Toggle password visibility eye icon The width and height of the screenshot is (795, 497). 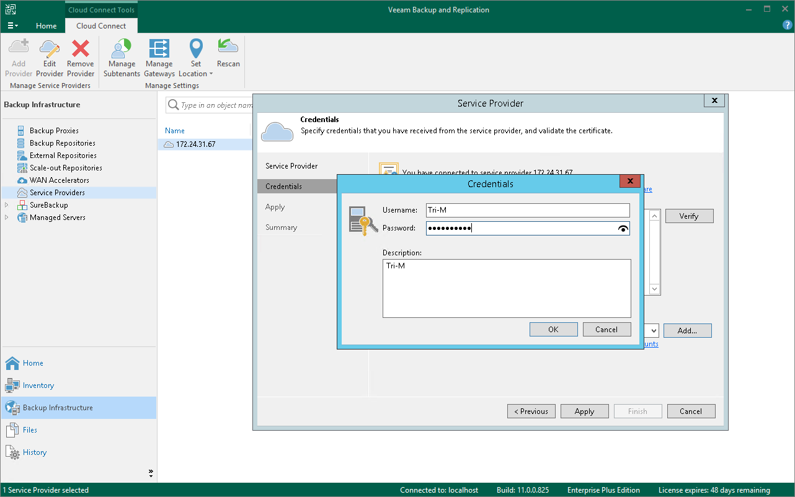pyautogui.click(x=623, y=229)
